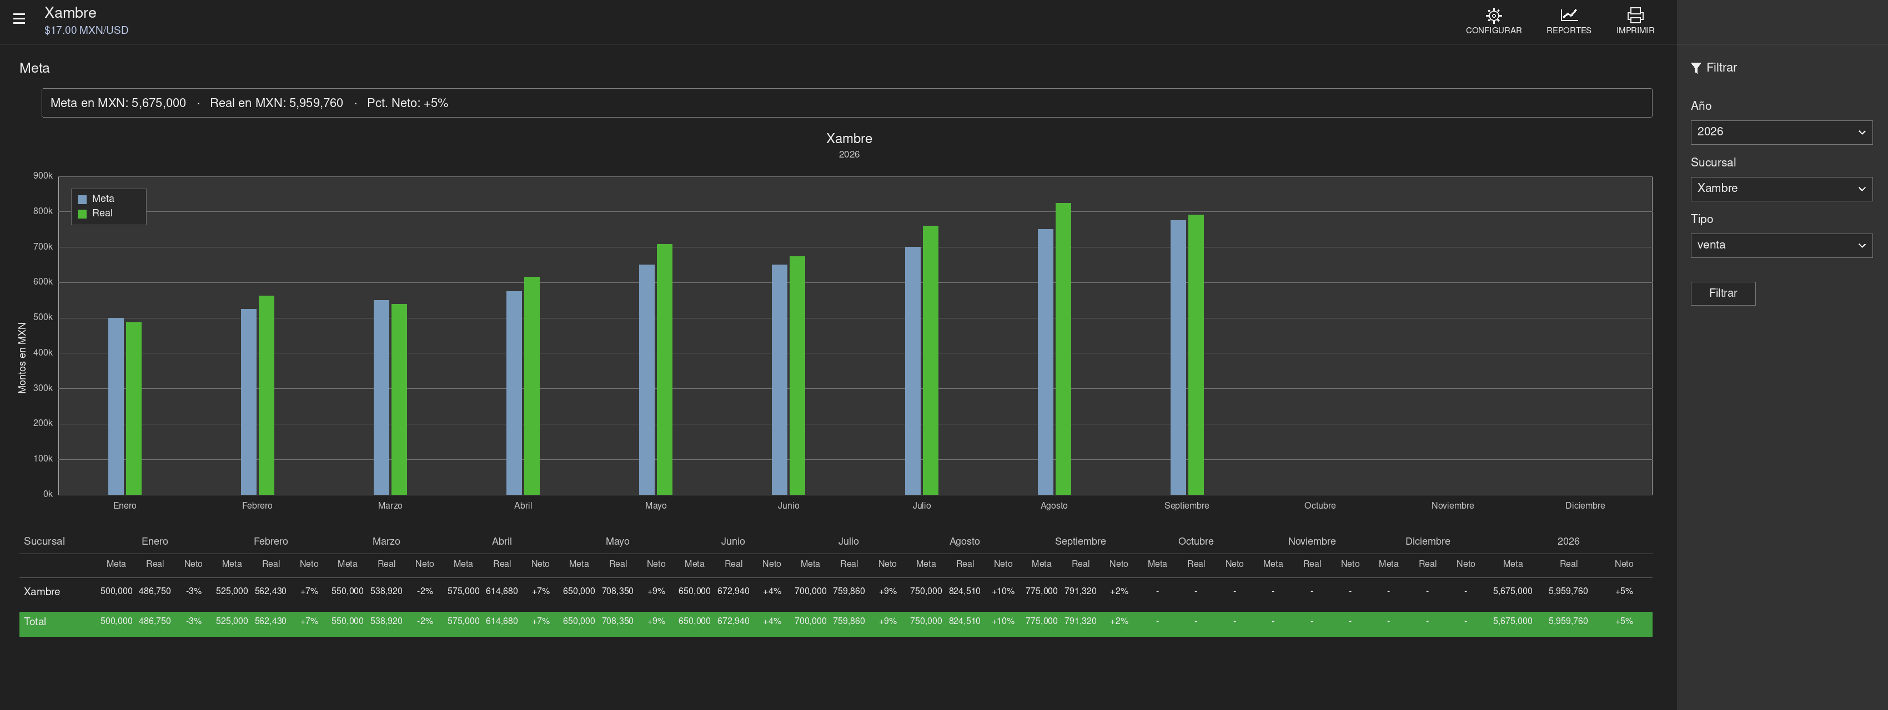Click the Imprimir printer icon
The height and width of the screenshot is (710, 1888).
click(1635, 16)
